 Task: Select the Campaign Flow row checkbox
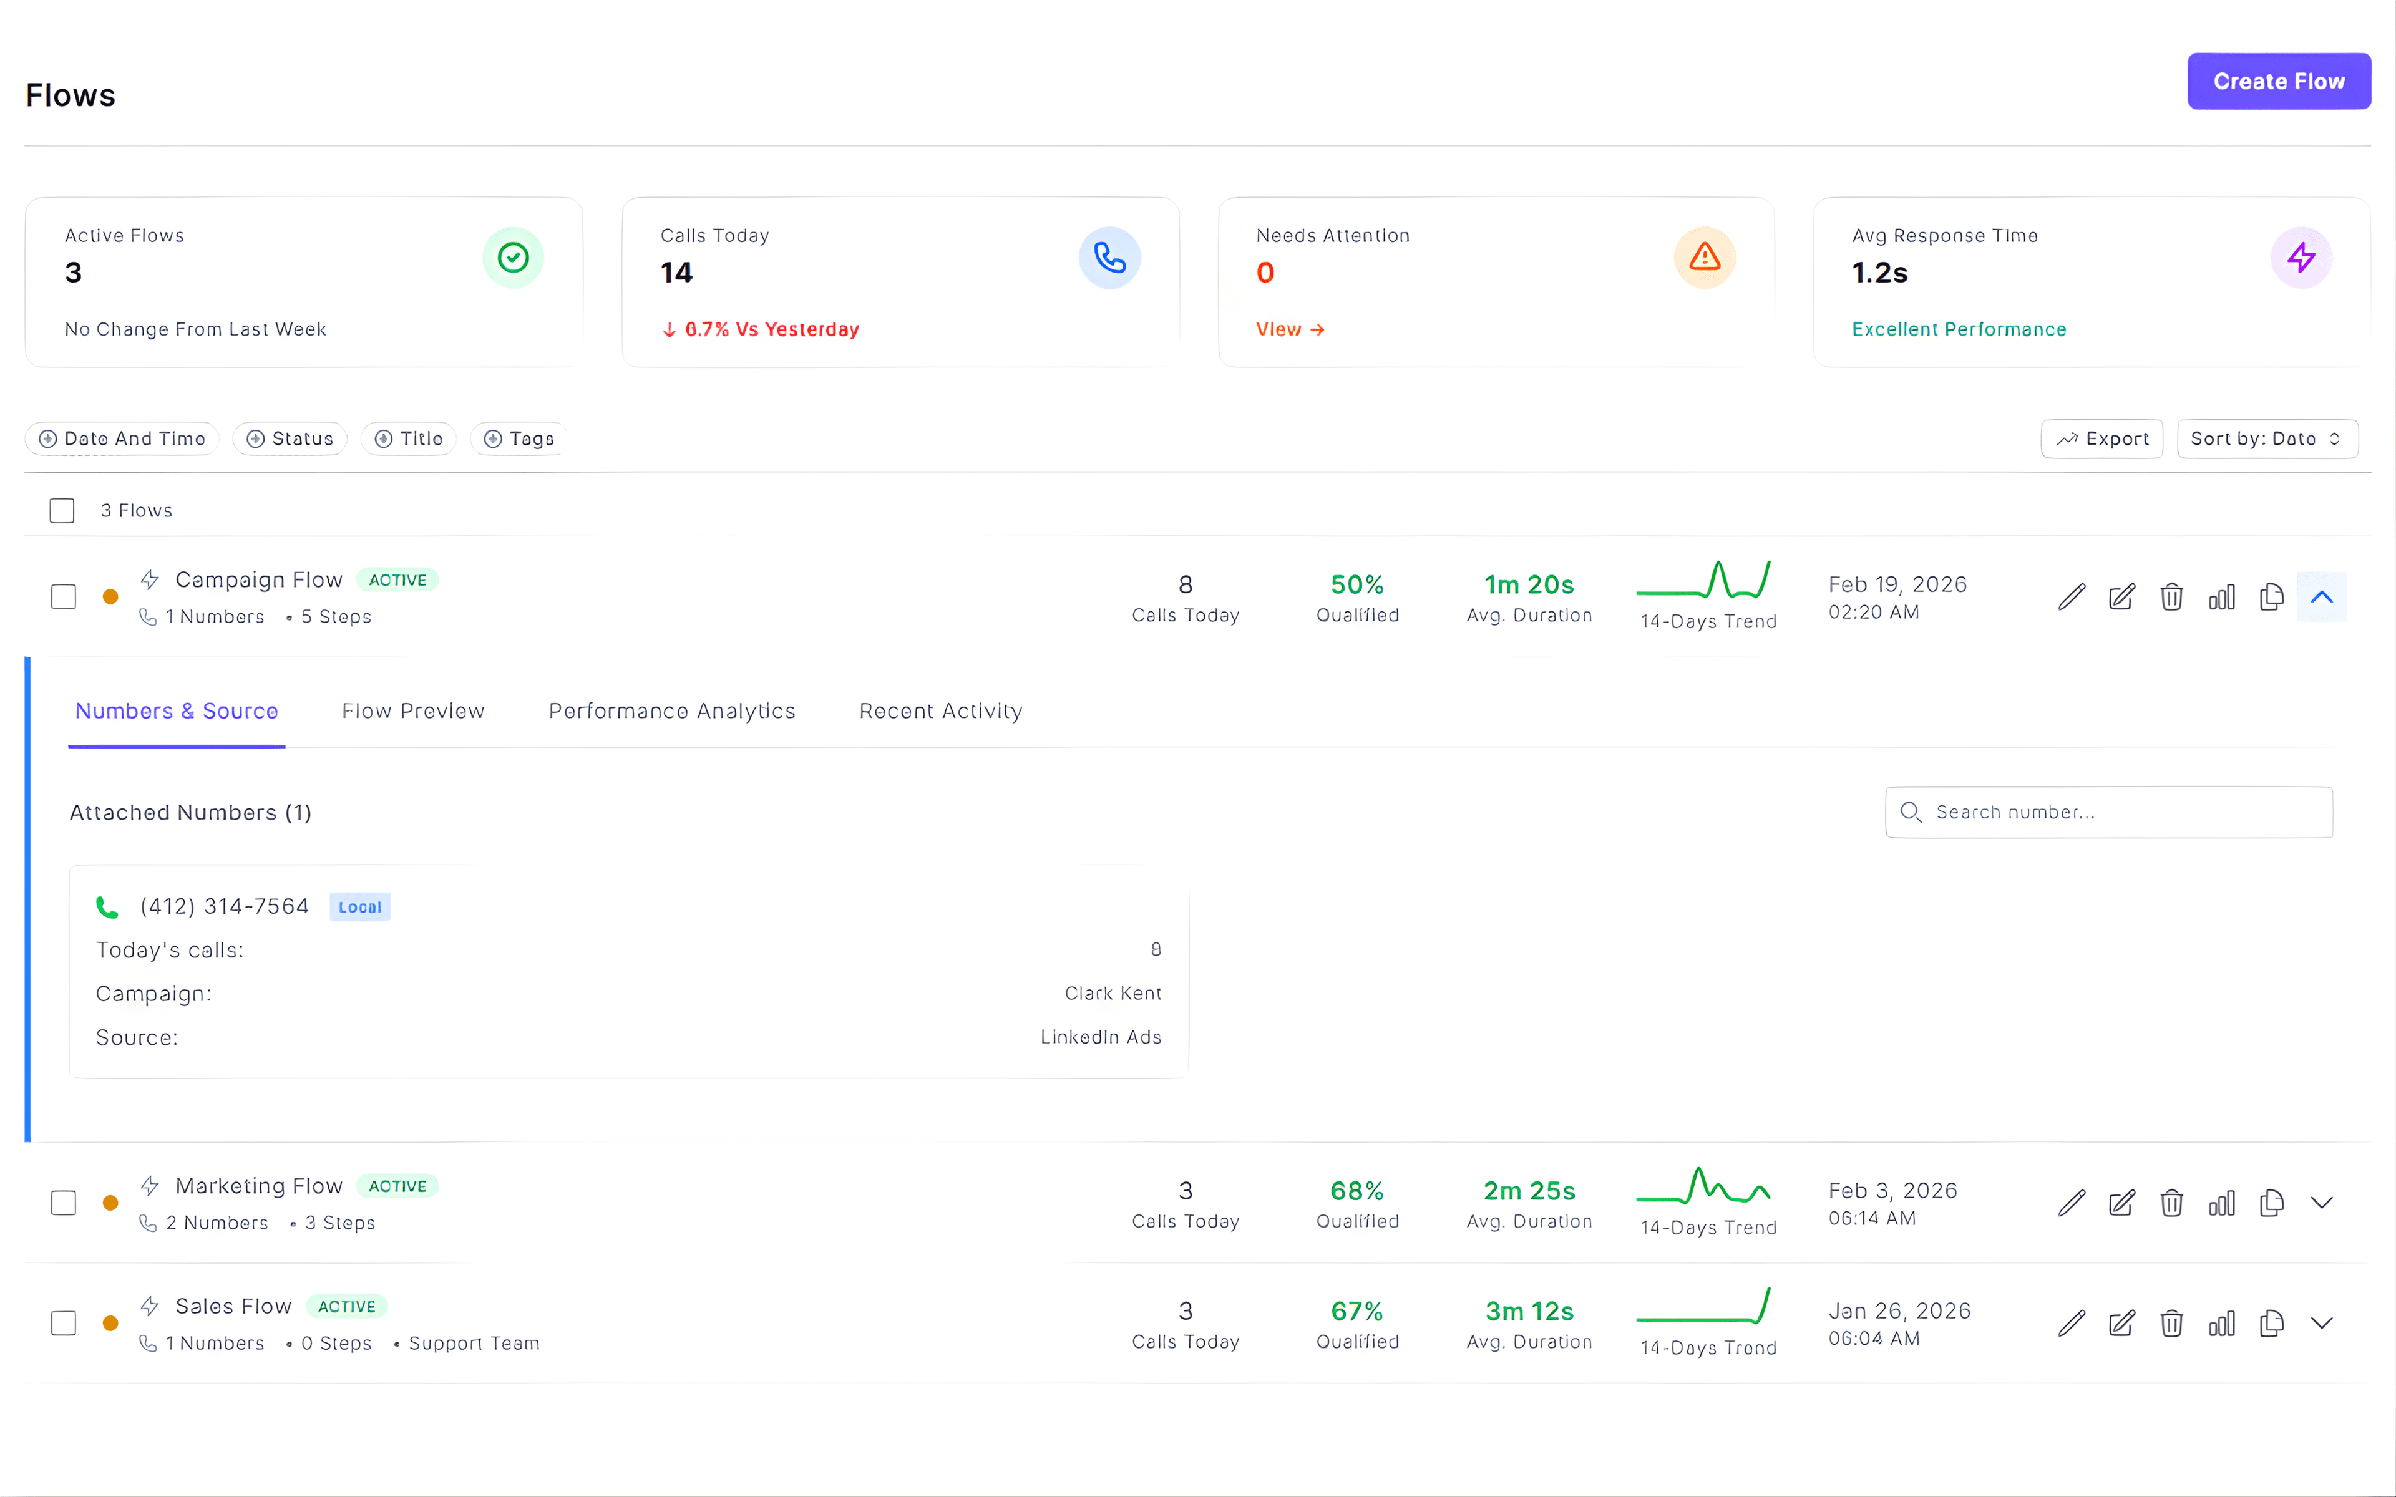pyautogui.click(x=62, y=596)
